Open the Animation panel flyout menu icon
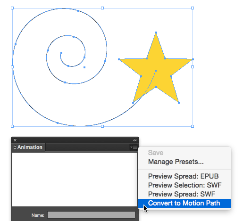The image size is (243, 221). click(134, 147)
